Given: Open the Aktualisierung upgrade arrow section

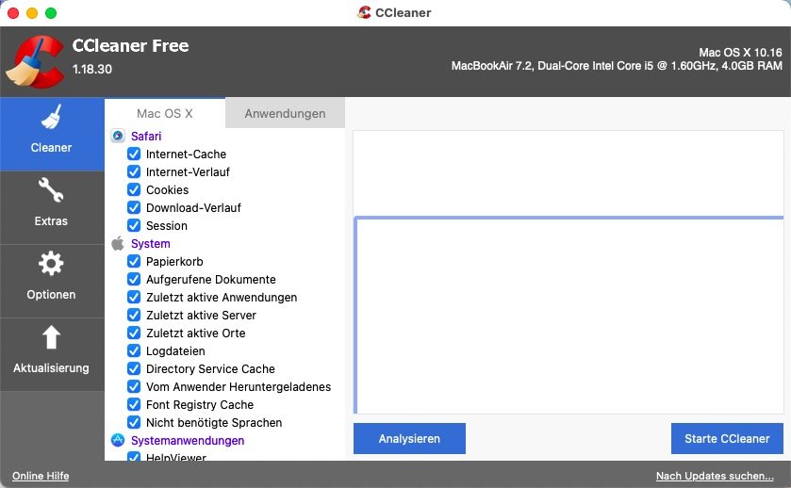Looking at the screenshot, I should 52,354.
